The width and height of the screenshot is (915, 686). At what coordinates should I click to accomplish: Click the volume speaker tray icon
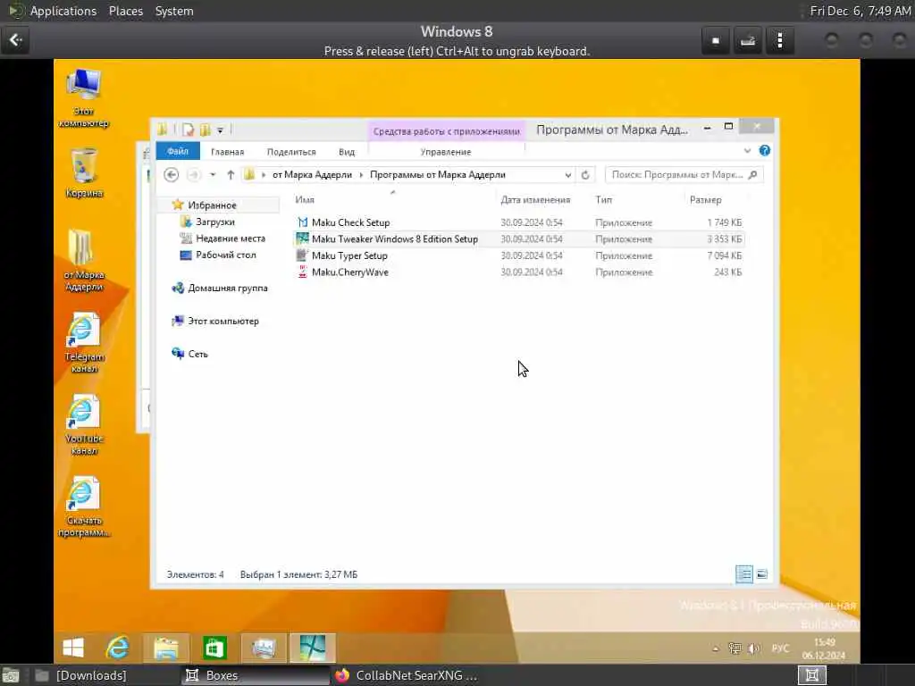point(754,648)
